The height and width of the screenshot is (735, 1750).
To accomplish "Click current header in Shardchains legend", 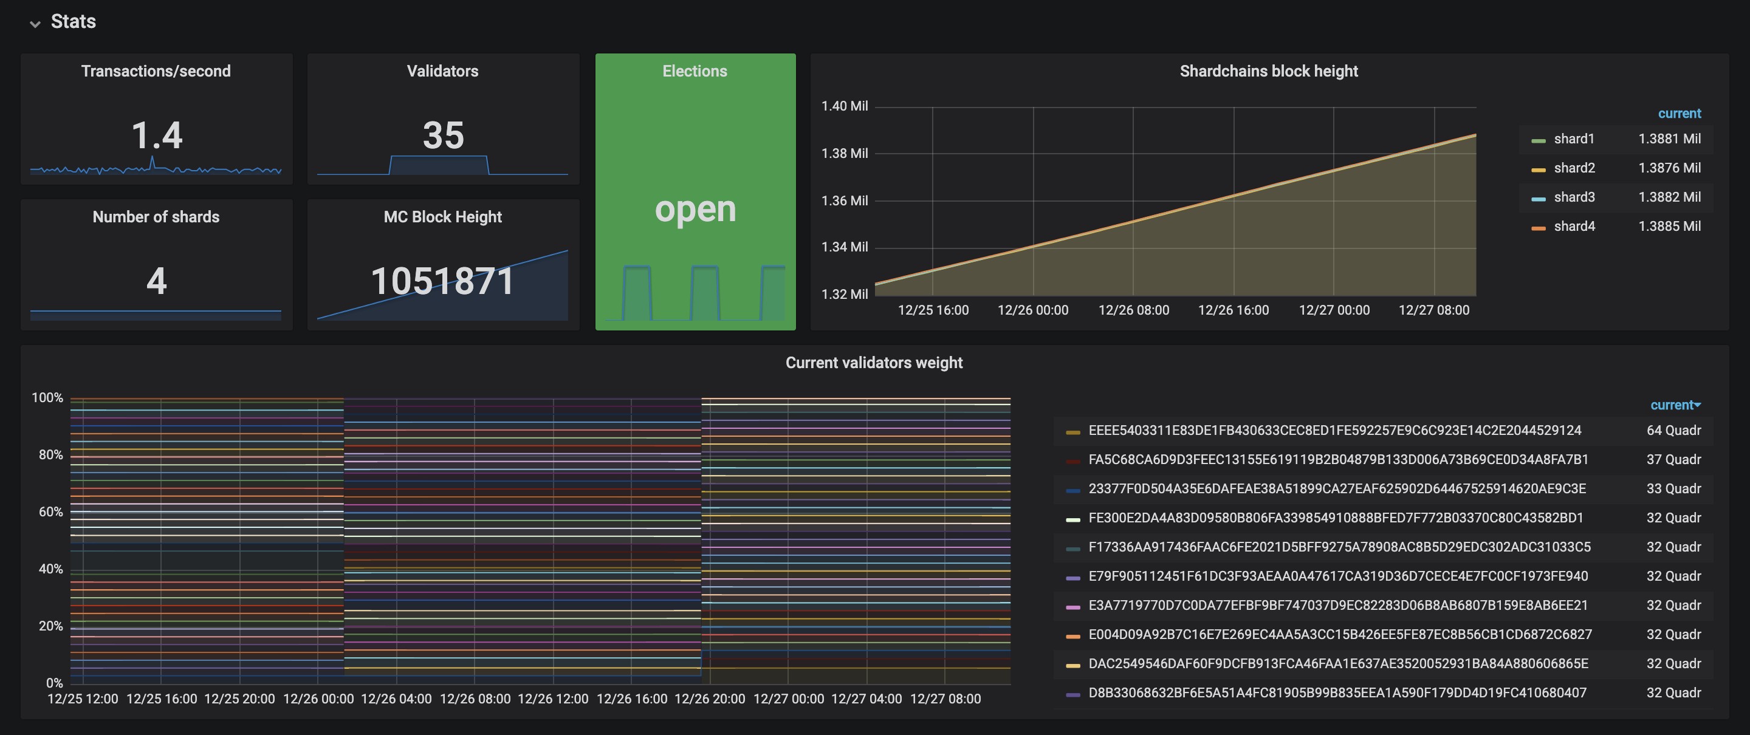I will 1679,114.
